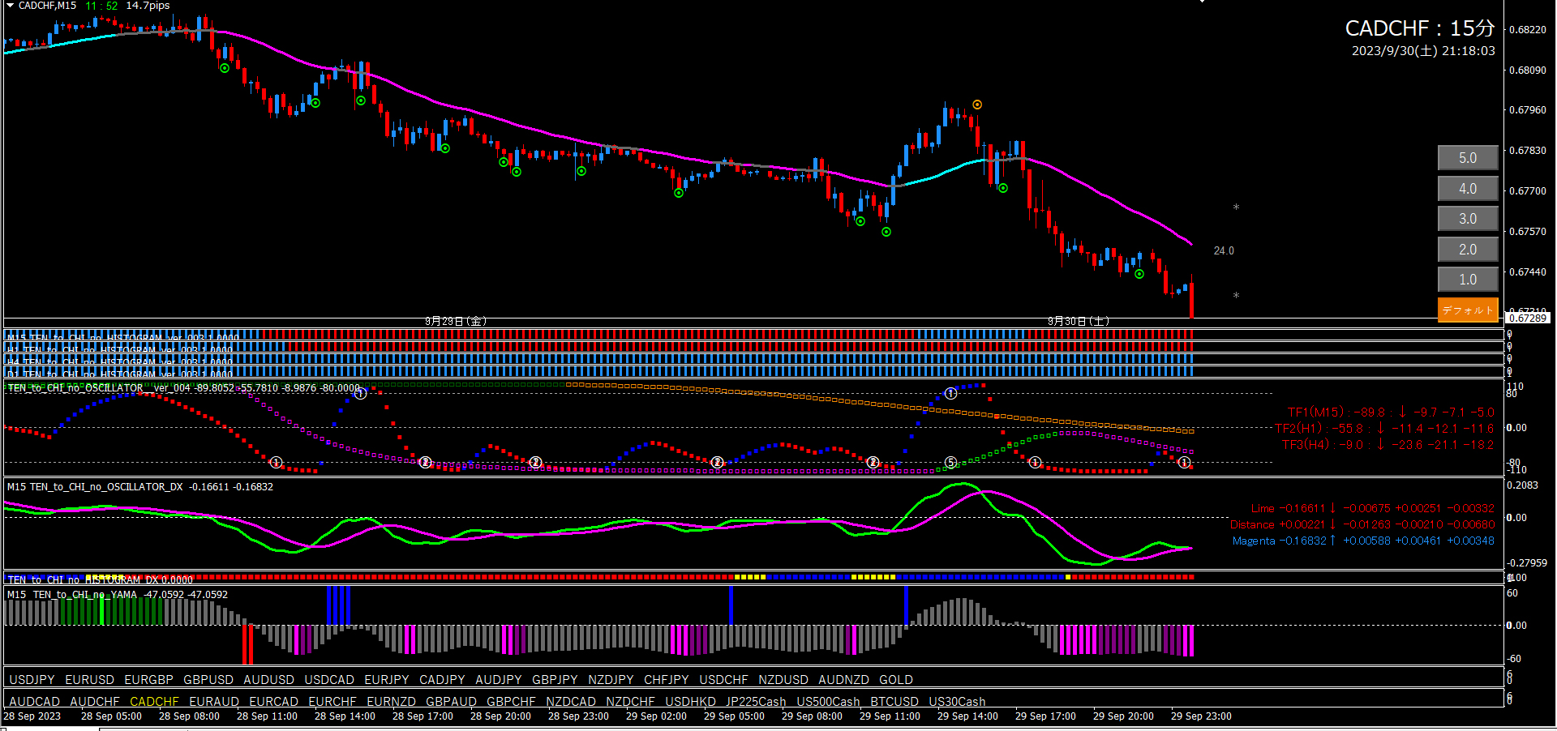
Task: Select the CADCHF：15分 chart title
Action: (x=1420, y=28)
